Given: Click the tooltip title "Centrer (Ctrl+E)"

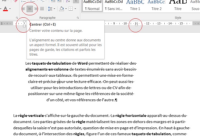Looking at the screenshot, I should pos(43,24).
